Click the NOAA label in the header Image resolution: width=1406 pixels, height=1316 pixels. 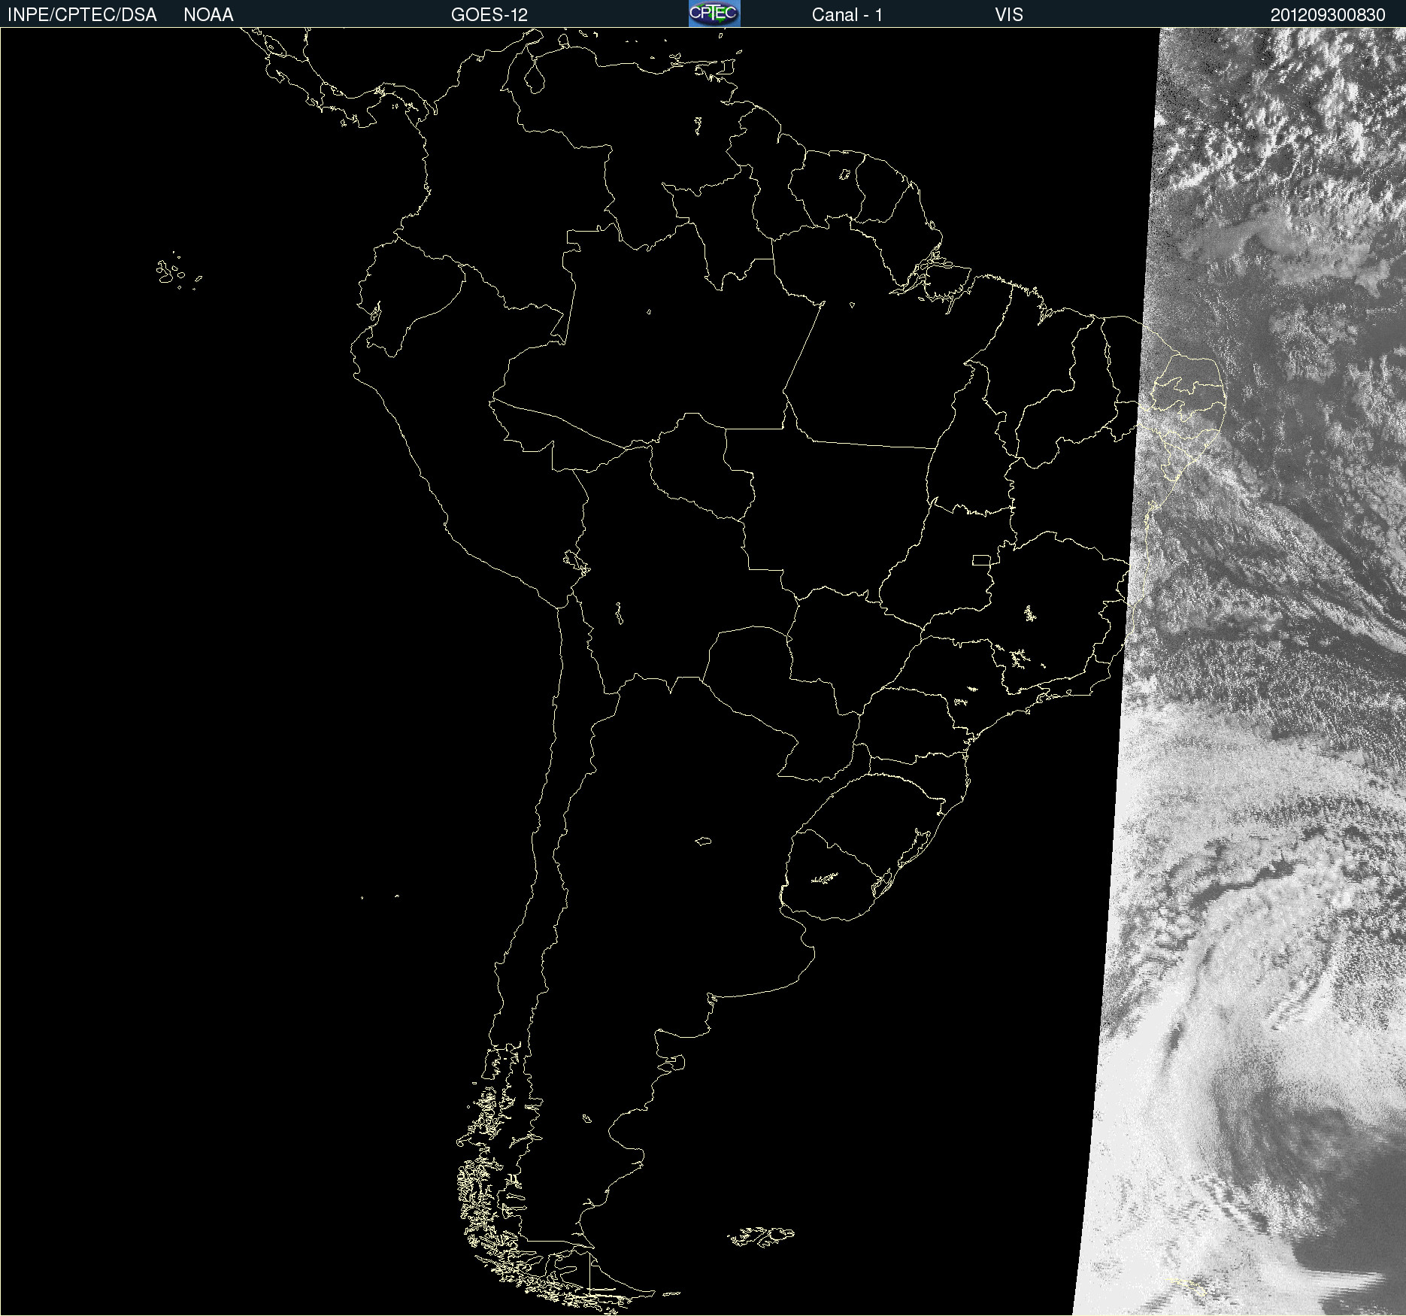point(208,15)
